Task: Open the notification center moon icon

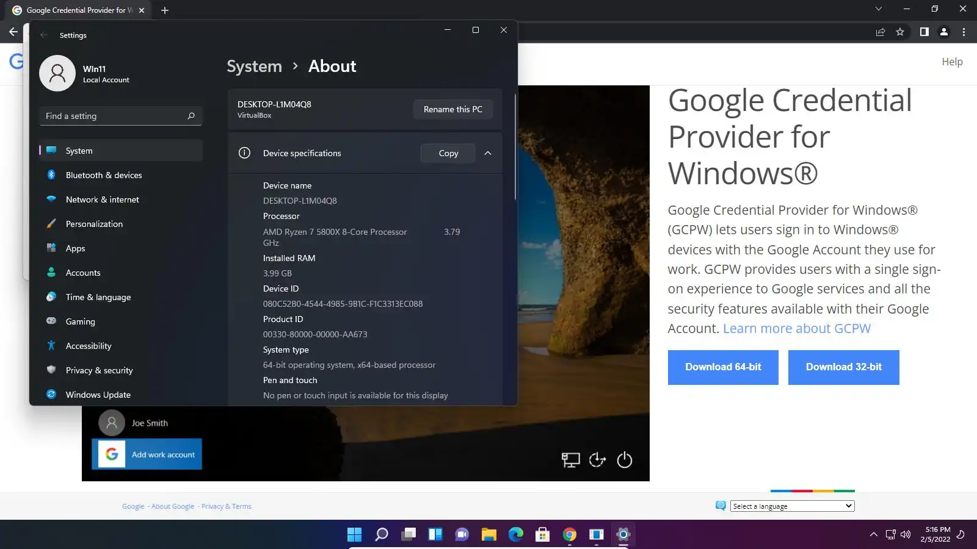Action: 961,535
